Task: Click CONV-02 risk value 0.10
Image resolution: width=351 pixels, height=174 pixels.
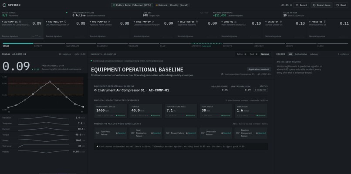Action: pyautogui.click(x=256, y=23)
